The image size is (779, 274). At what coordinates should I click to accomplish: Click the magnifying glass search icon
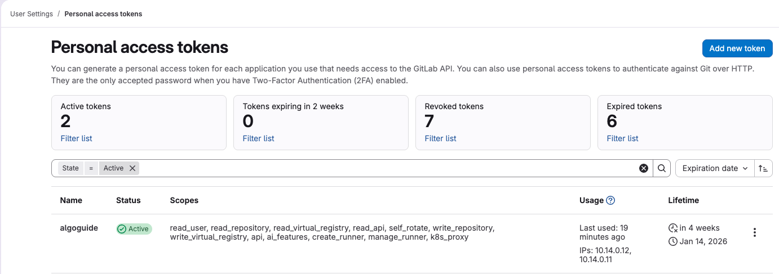coord(662,168)
